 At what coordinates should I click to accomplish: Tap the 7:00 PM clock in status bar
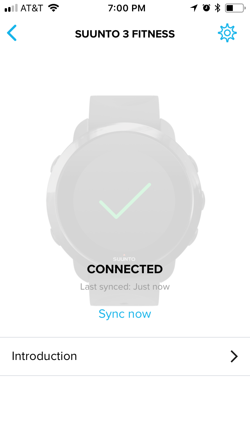[x=127, y=8]
